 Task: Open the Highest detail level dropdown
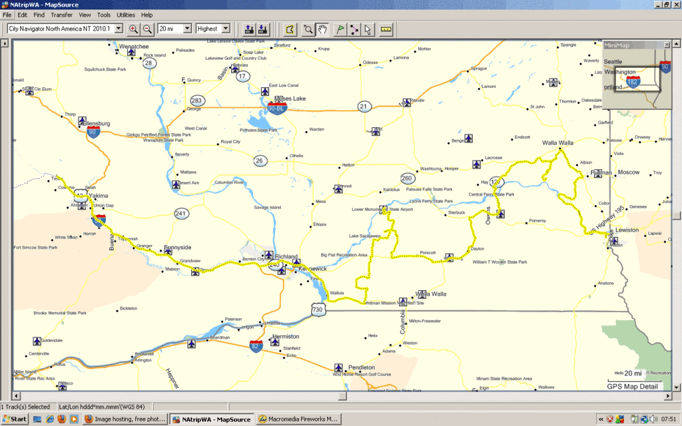tap(226, 29)
